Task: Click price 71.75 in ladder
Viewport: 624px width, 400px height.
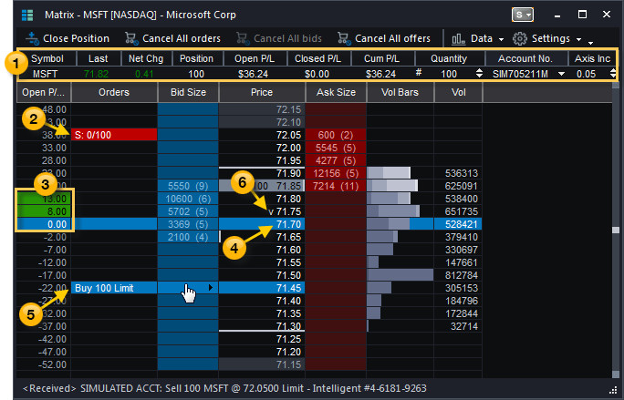Action: click(289, 211)
